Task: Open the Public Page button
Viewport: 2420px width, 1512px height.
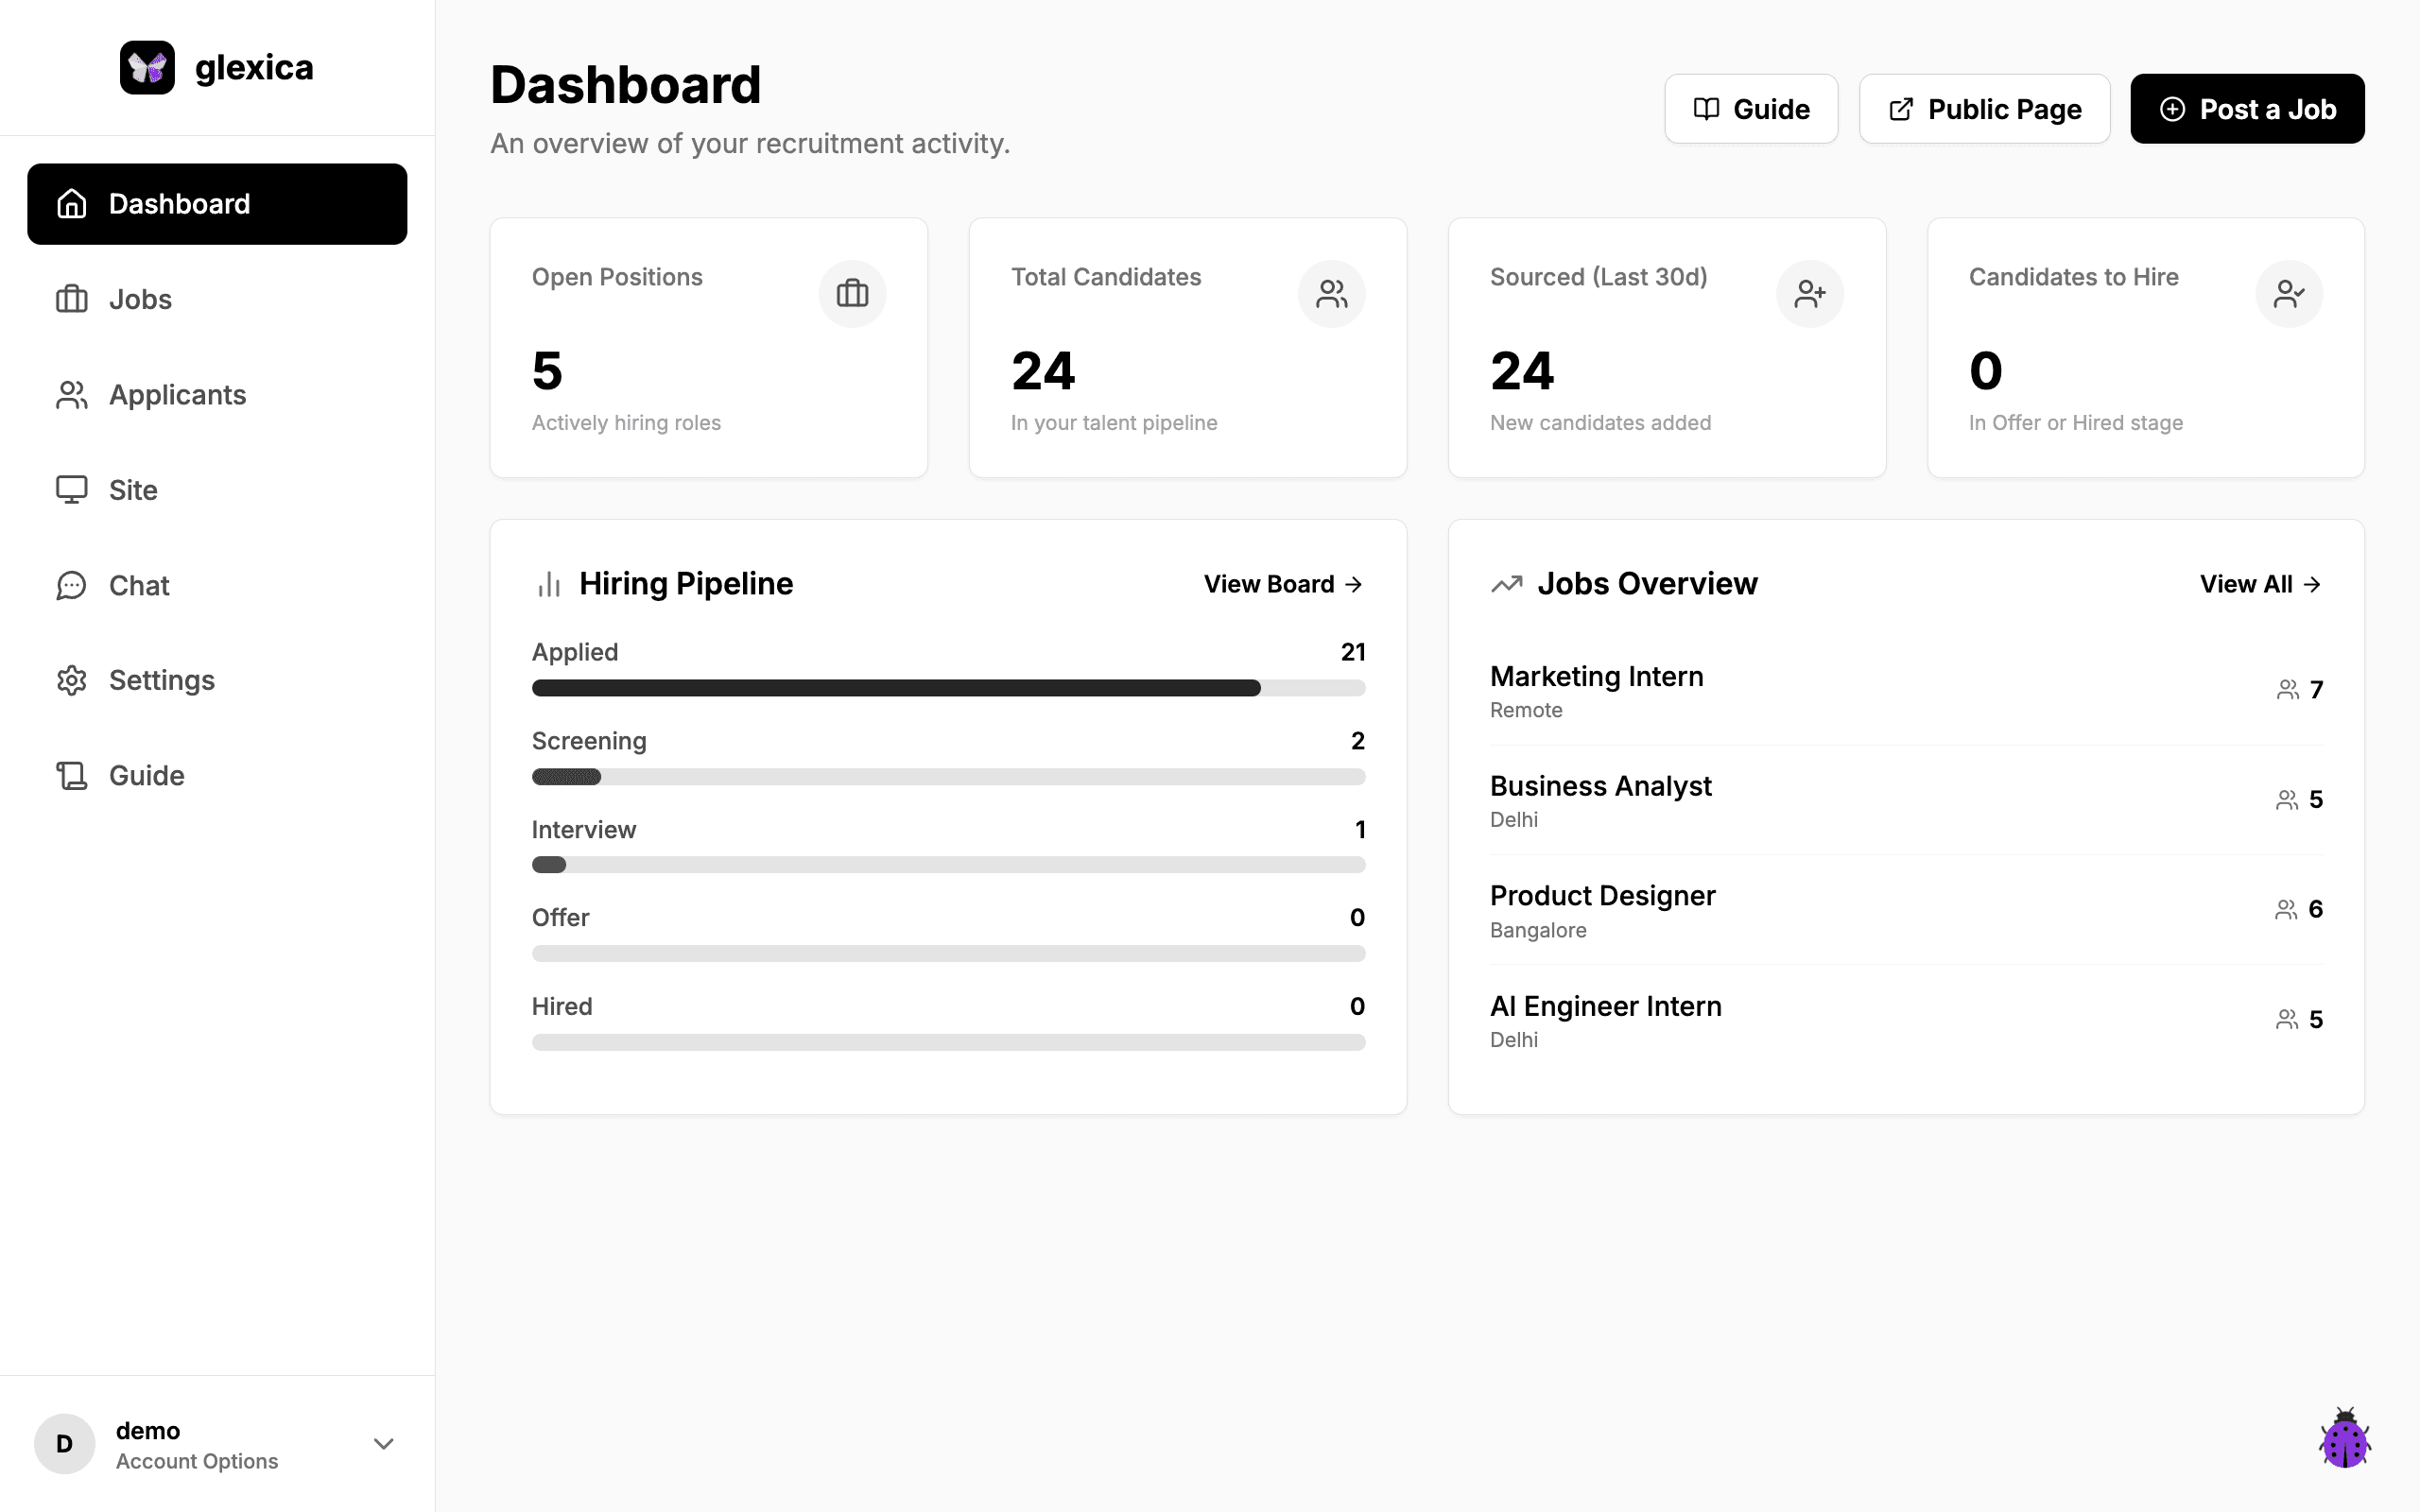Action: [x=1984, y=108]
